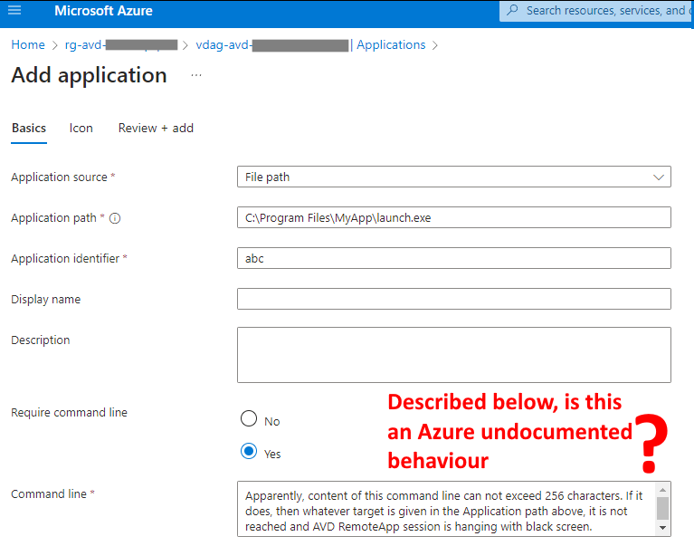
Task: Open the ellipsis menu beside Add application
Action: coord(196,75)
